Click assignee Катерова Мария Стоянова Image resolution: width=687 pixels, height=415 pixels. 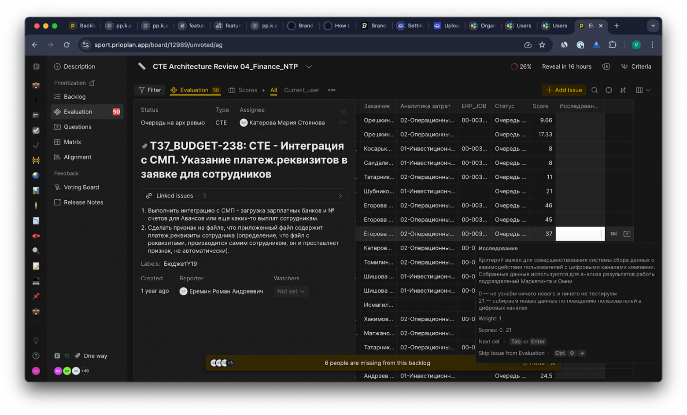(282, 123)
